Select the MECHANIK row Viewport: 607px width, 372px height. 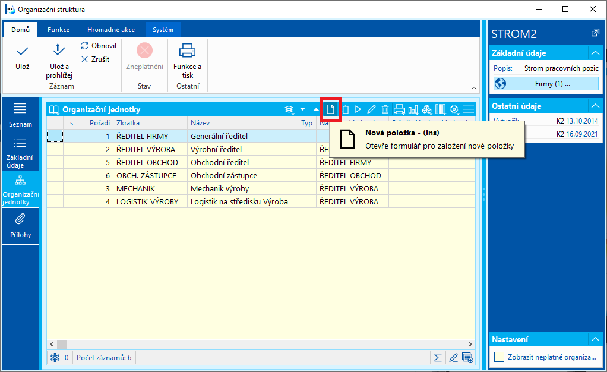(x=261, y=189)
